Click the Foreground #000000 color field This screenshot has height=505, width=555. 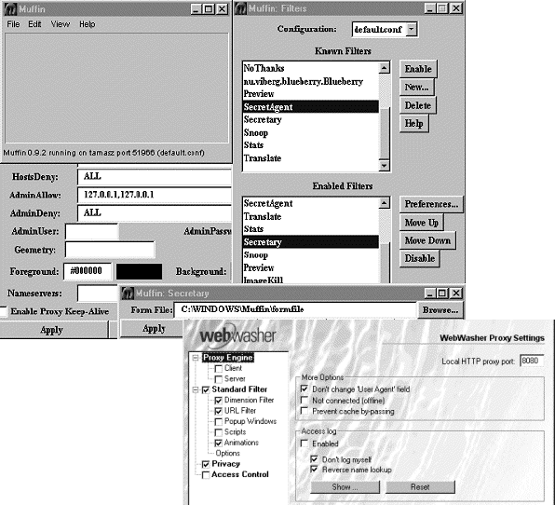tap(88, 272)
